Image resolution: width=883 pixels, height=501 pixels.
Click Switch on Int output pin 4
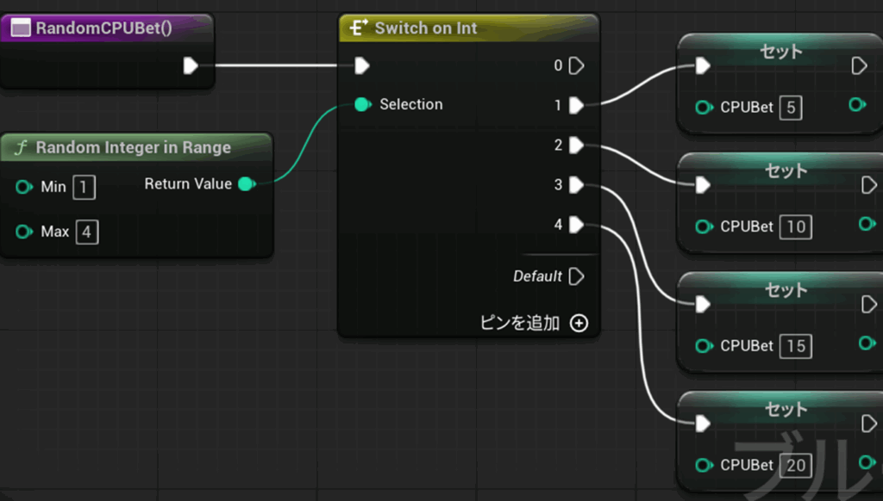(576, 226)
